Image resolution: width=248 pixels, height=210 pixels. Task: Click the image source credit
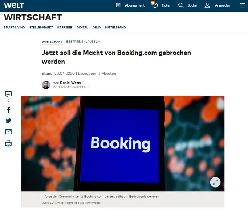pos(71,203)
